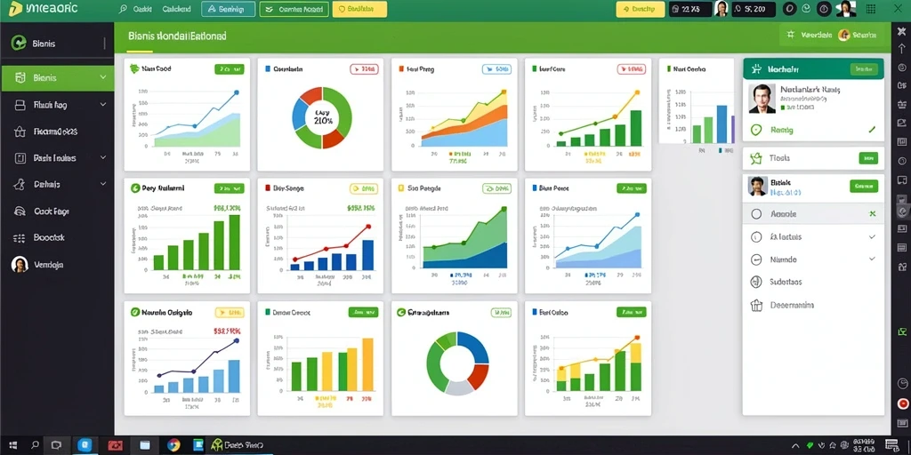This screenshot has height=455, width=911.
Task: Toggle the checkmark on the Niamde row
Action: (x=872, y=259)
